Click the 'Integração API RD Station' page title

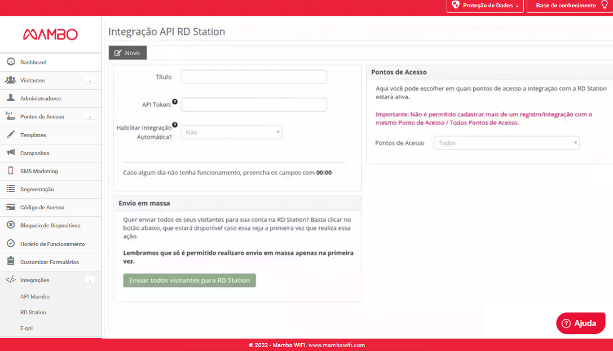pyautogui.click(x=167, y=32)
